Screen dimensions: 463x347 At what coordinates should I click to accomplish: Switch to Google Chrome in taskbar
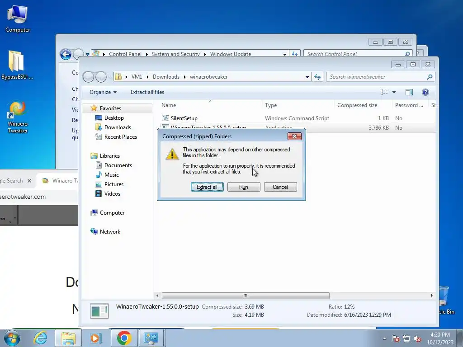pos(124,338)
